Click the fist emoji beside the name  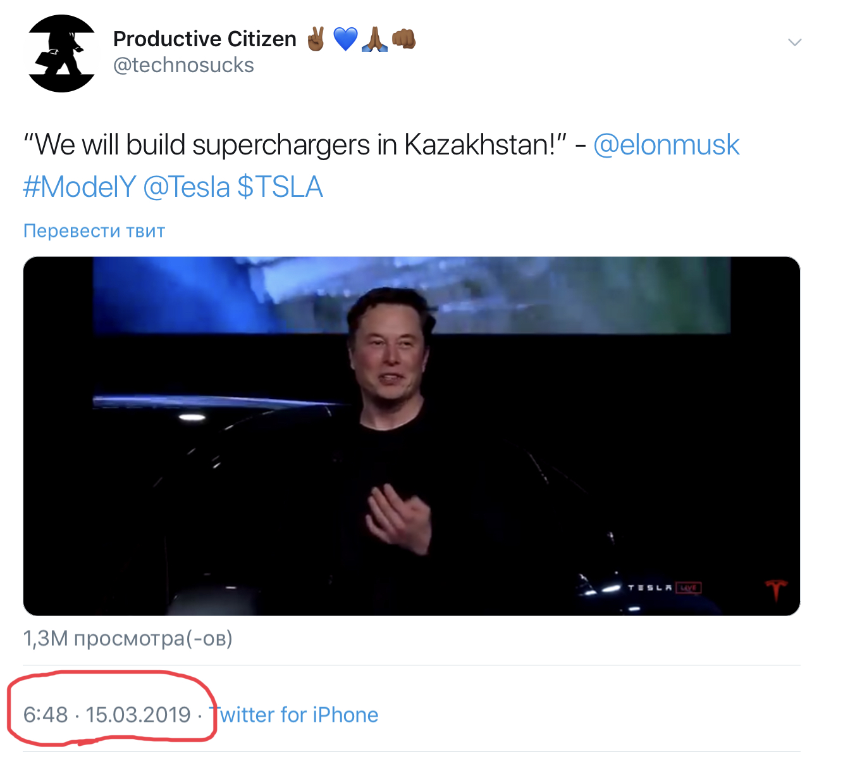pos(403,39)
